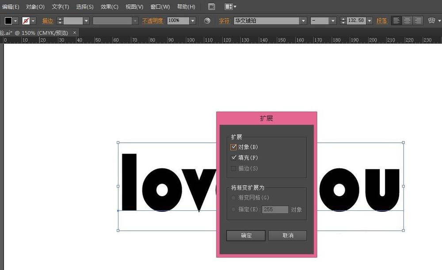Toggle the 填充(F) checkbox
Viewport: 442px width, 270px height.
tap(234, 158)
